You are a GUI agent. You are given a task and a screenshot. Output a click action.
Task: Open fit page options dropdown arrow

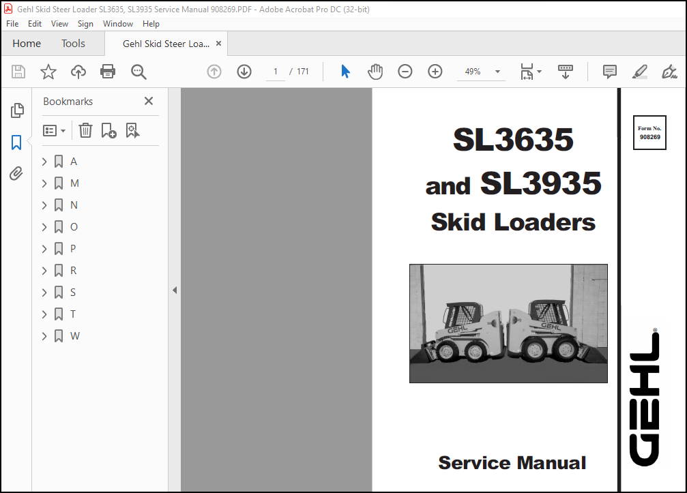coord(540,72)
